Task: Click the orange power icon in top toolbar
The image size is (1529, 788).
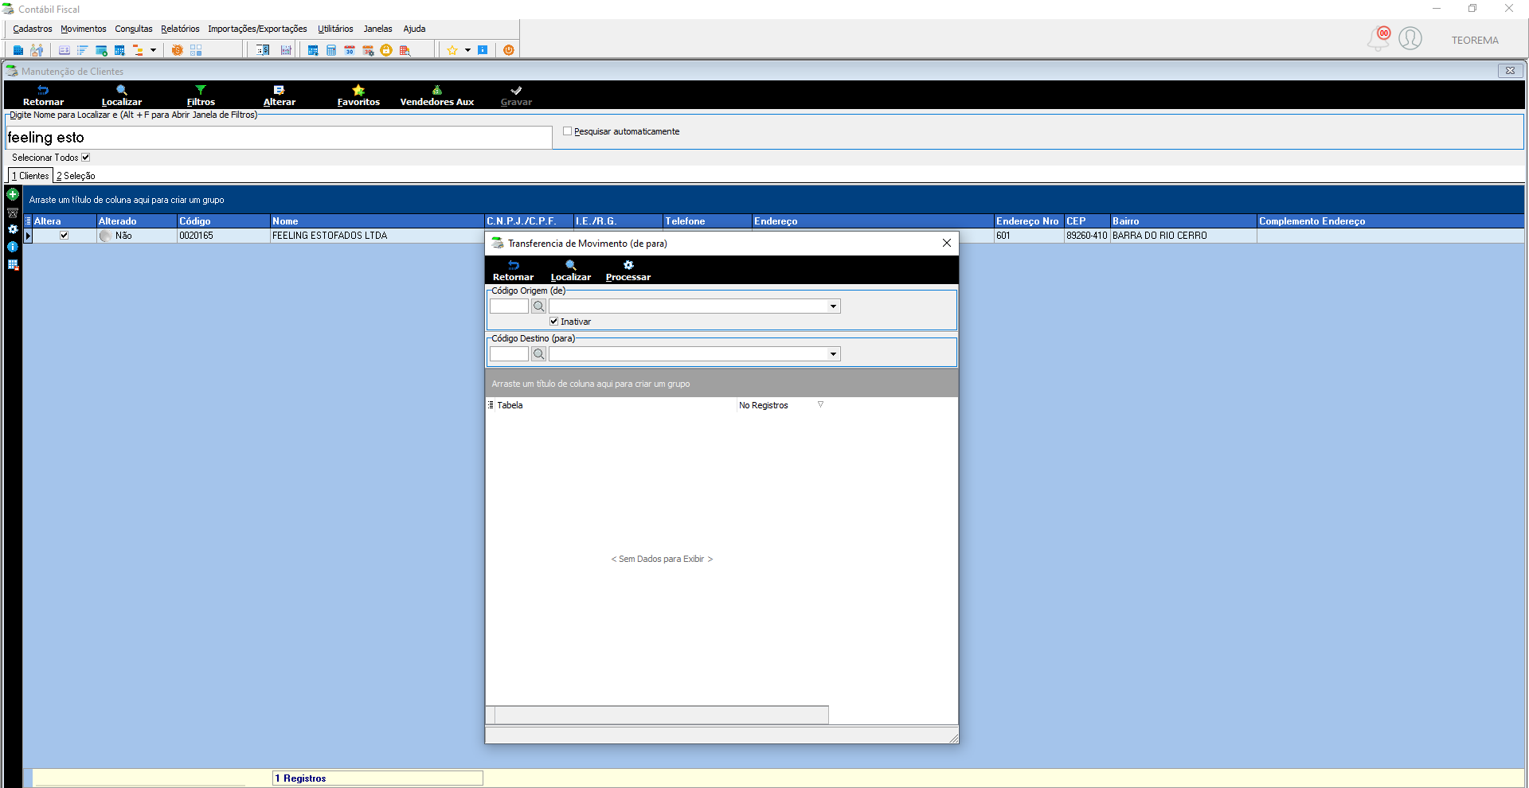Action: pyautogui.click(x=509, y=50)
